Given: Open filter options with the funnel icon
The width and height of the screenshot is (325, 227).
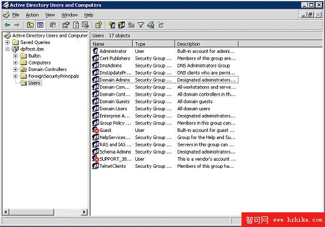Looking at the screenshot, I should coord(141,25).
